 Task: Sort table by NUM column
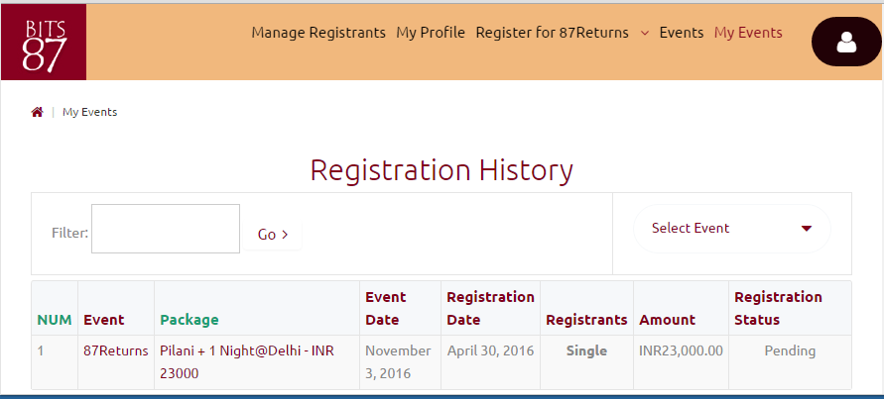[x=55, y=320]
